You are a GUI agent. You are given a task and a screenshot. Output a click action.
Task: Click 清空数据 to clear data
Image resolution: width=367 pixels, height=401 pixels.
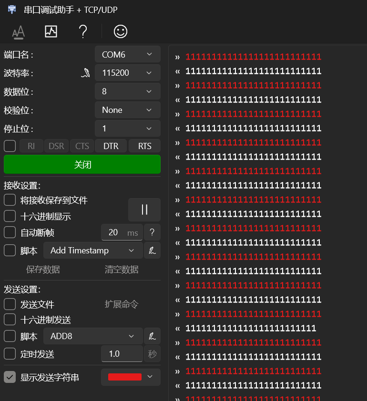coord(122,270)
